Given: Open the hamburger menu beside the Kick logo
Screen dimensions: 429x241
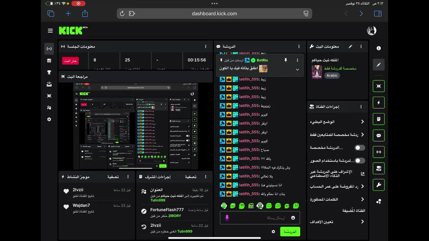Looking at the screenshot, I should click(50, 31).
